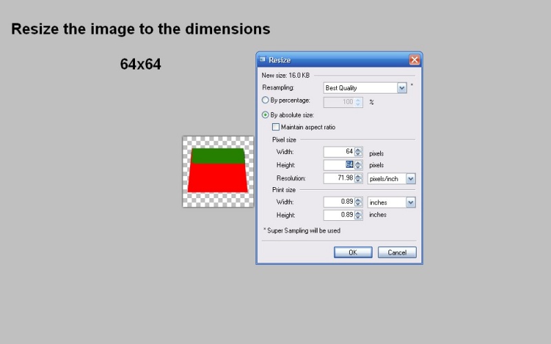Select the By absolute size option

(x=266, y=115)
